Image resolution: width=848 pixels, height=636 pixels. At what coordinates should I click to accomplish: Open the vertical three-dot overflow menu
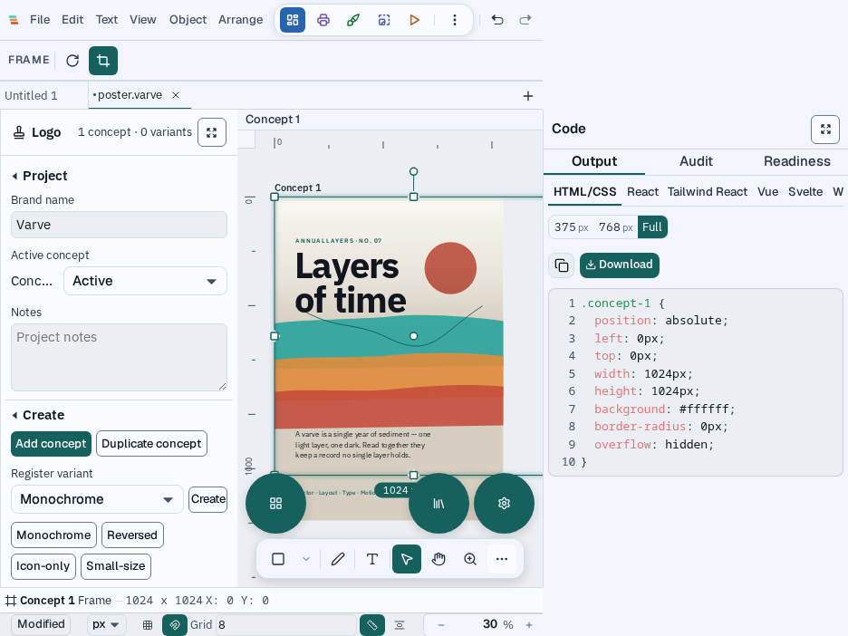click(454, 20)
